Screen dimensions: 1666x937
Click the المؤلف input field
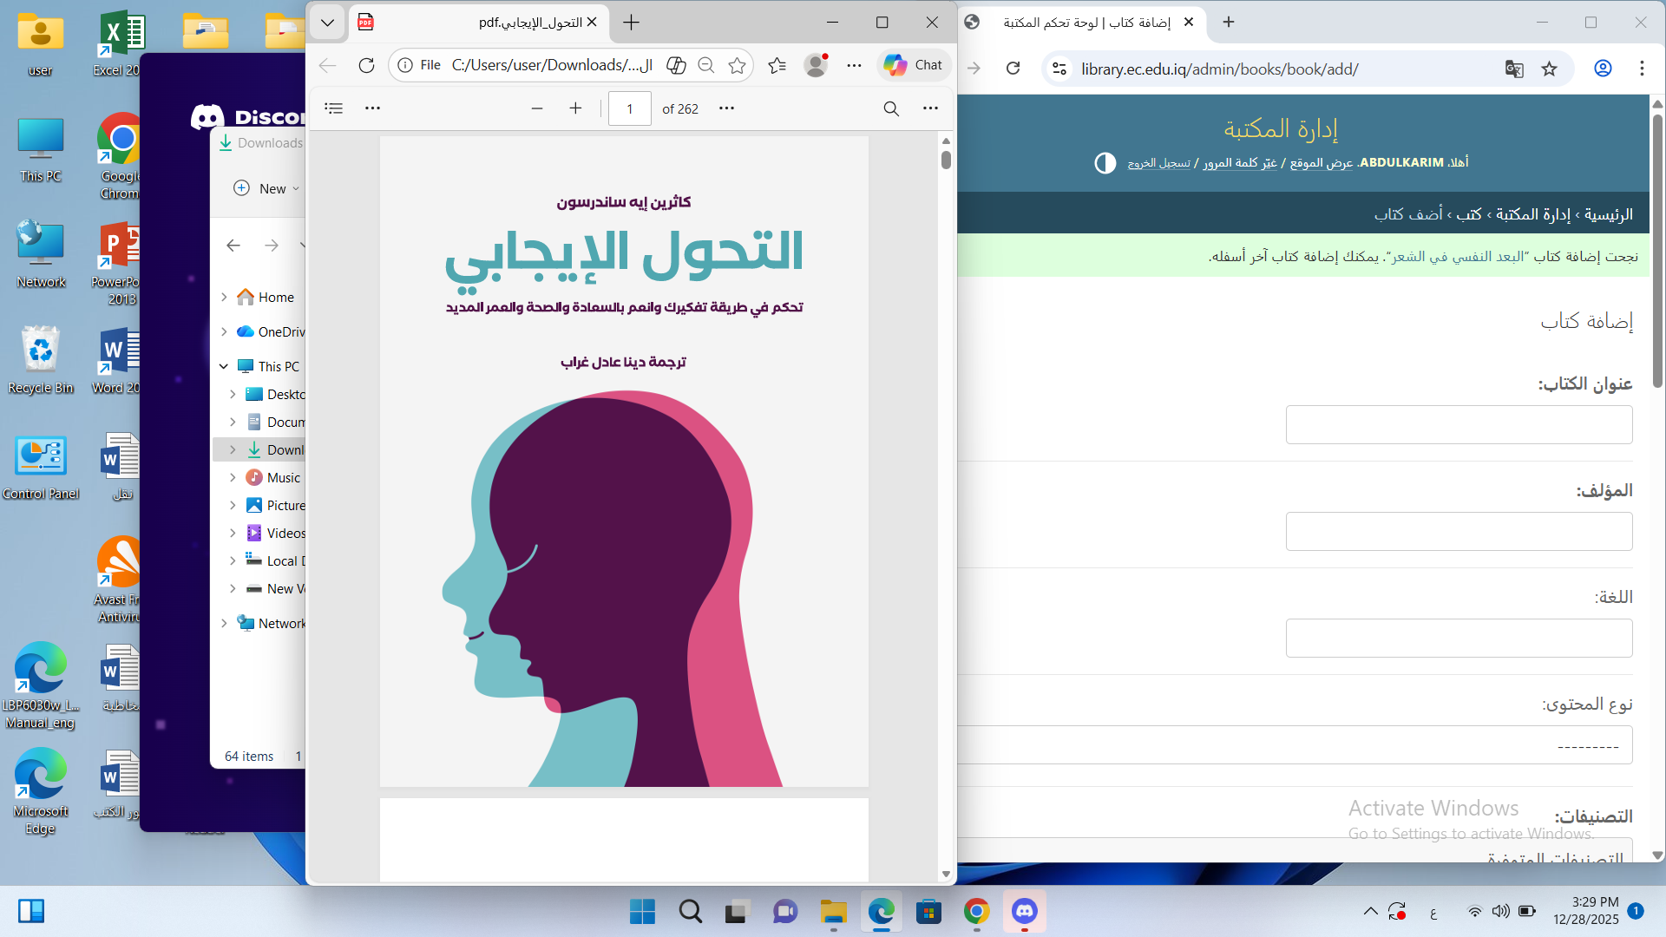pos(1459,532)
